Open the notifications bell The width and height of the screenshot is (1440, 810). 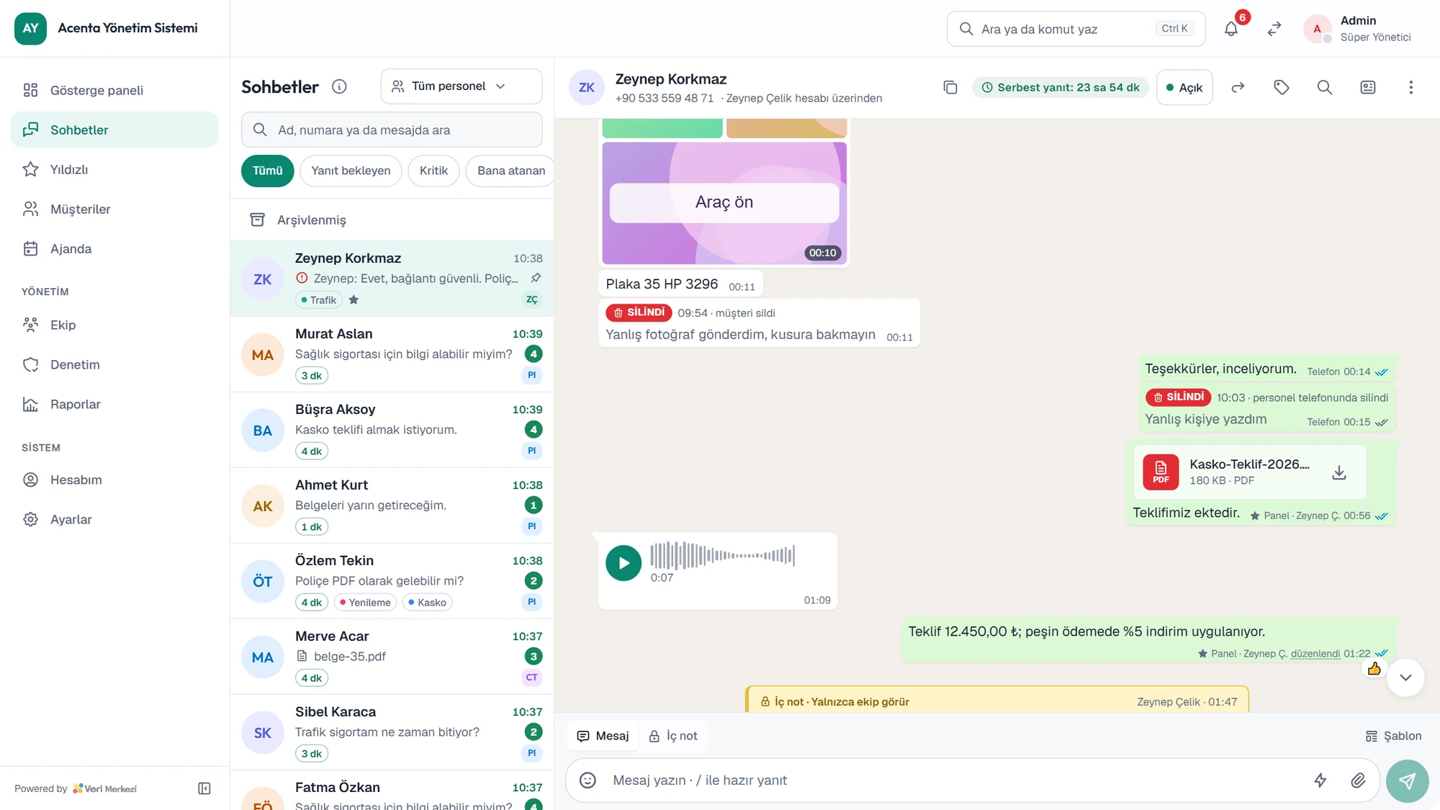click(x=1231, y=29)
